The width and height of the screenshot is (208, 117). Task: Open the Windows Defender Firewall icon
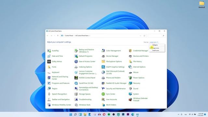pyautogui.click(x=130, y=99)
